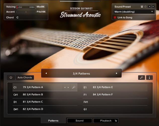The width and height of the screenshot is (159, 126).
Task: Open the 3/4 Patterns song browser title
Action: [x=81, y=74]
